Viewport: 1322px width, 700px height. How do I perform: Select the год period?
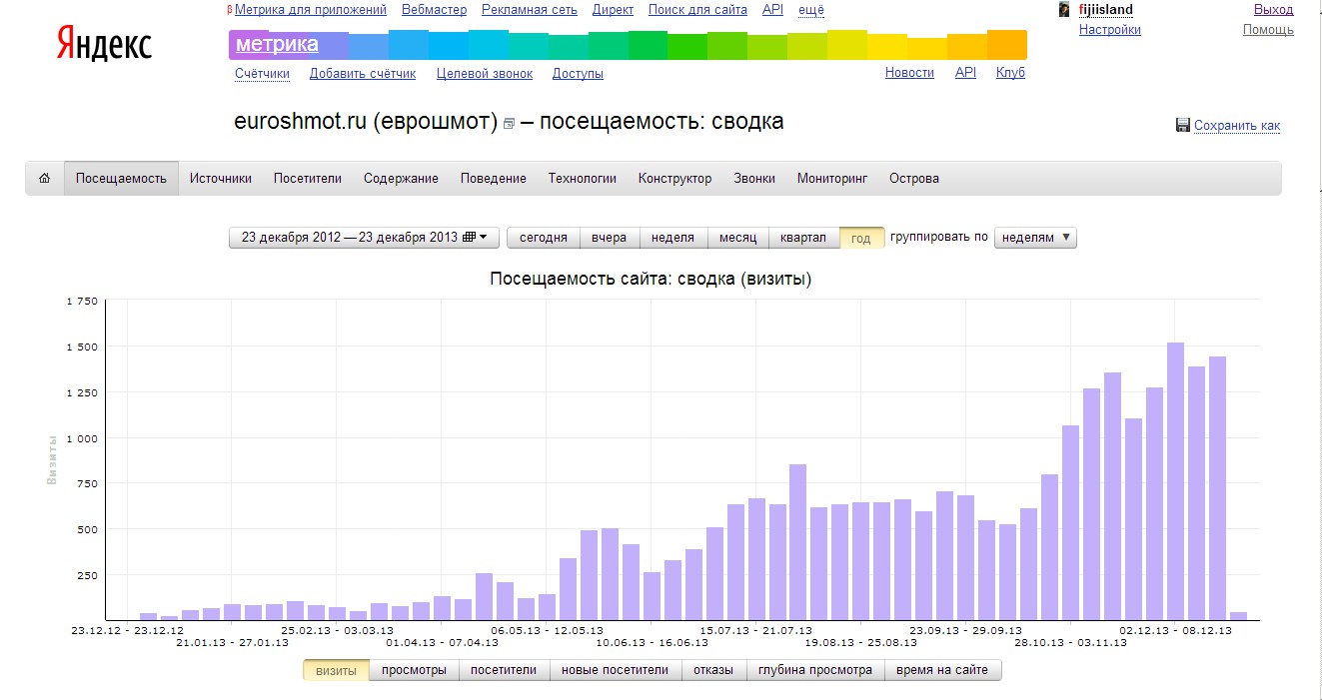point(861,238)
